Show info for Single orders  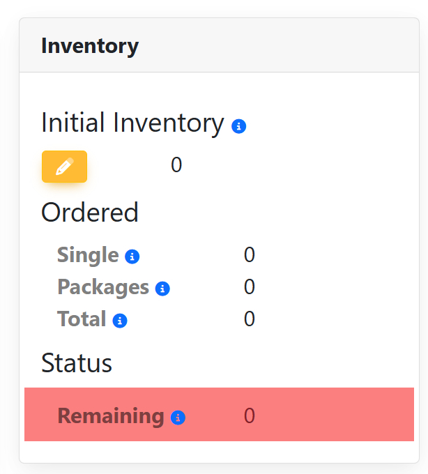click(x=132, y=257)
